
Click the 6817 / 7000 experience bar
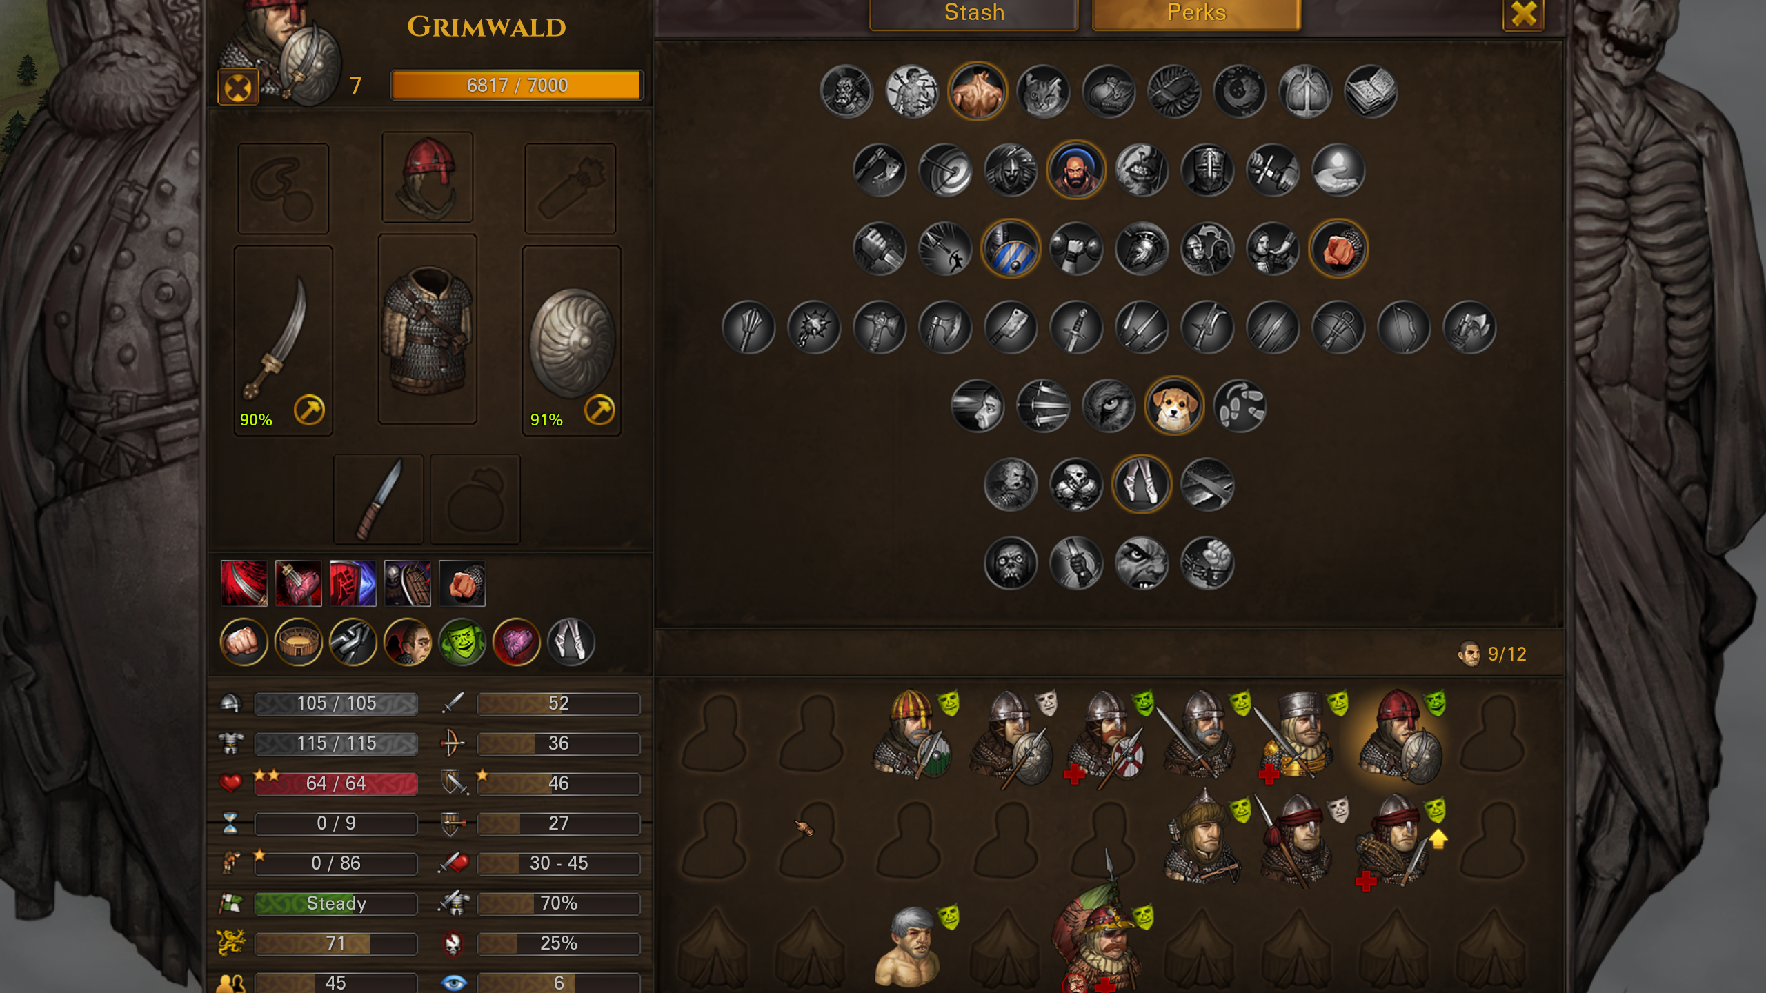coord(517,86)
